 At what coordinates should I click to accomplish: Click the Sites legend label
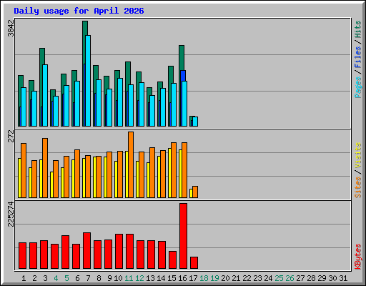pos(358,187)
